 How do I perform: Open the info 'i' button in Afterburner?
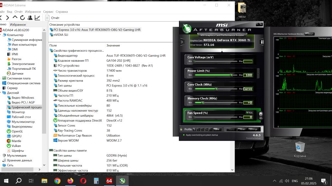(262, 42)
